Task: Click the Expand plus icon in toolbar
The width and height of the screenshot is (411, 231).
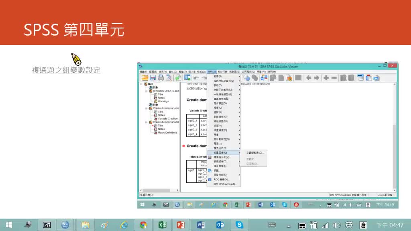Action: click(x=326, y=78)
